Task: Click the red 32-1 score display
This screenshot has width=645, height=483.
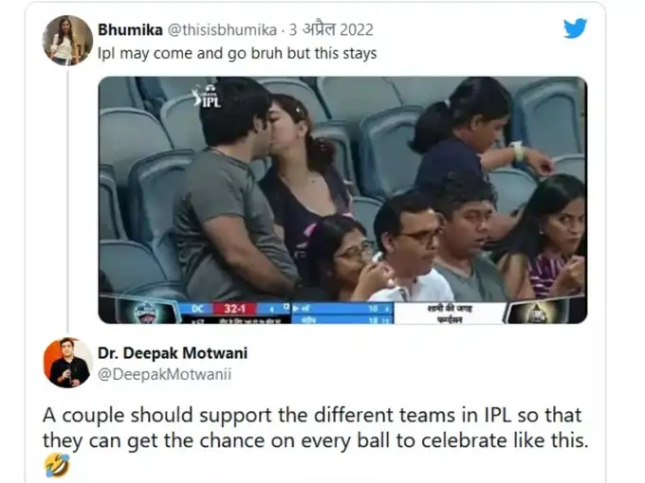Action: tap(234, 309)
